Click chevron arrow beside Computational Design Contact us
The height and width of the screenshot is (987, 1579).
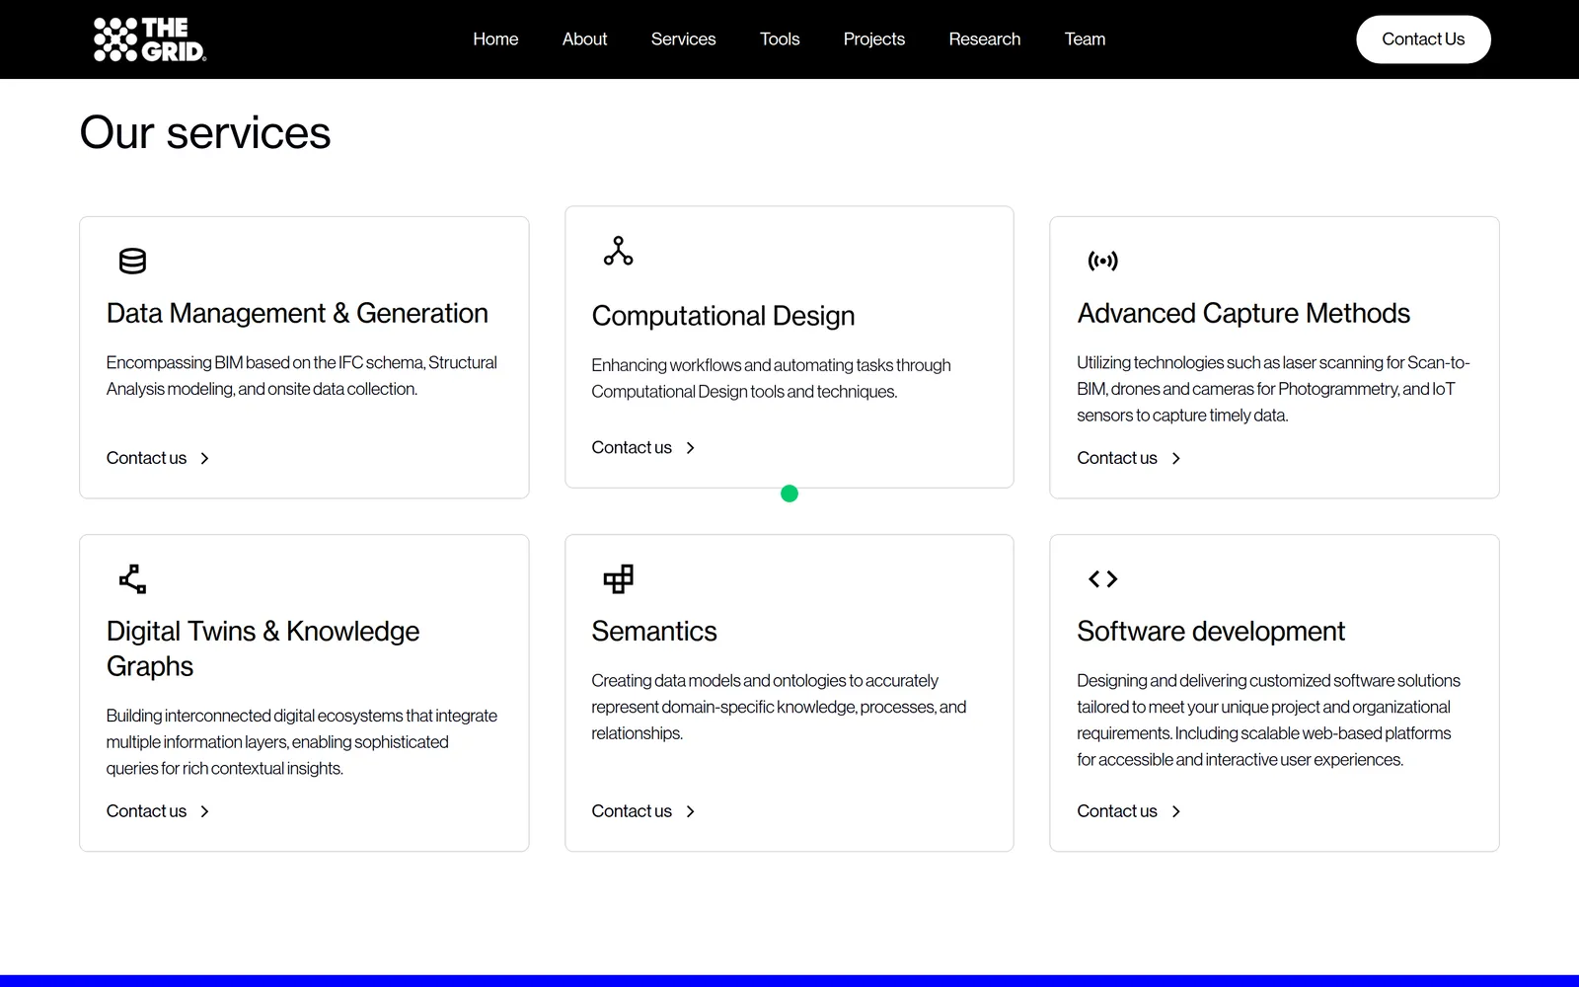[690, 447]
